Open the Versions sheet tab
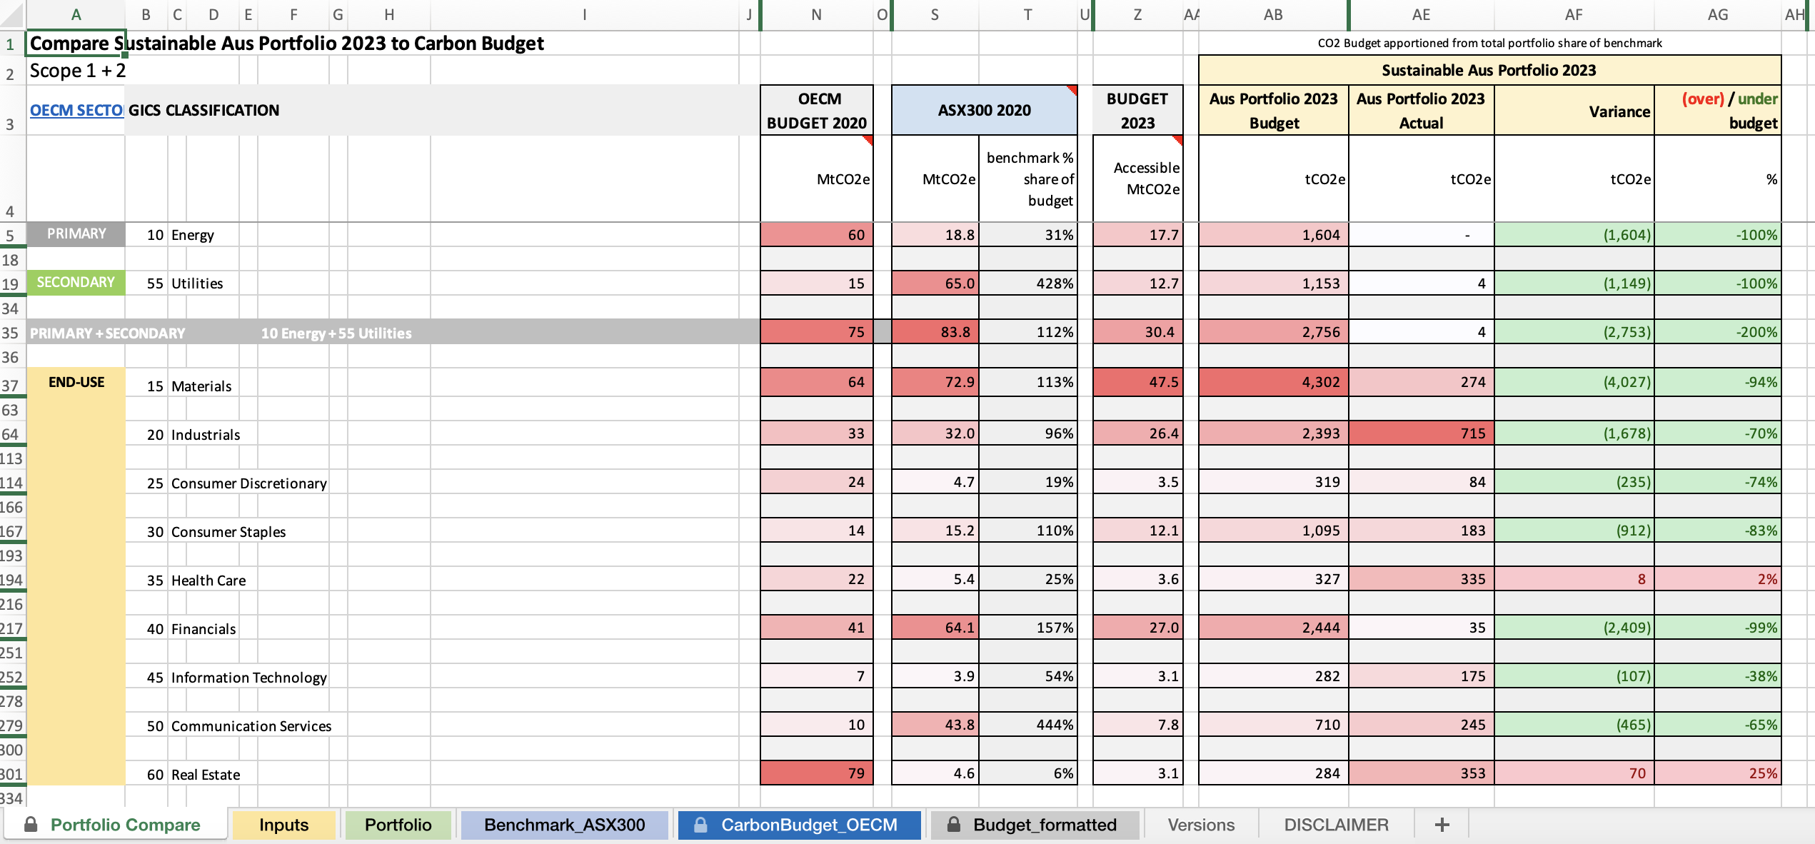Screen dimensions: 1815x844 (x=1201, y=825)
